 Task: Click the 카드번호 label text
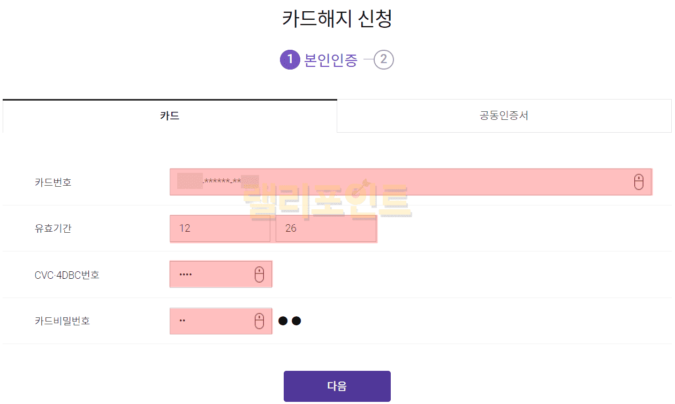pyautogui.click(x=53, y=182)
